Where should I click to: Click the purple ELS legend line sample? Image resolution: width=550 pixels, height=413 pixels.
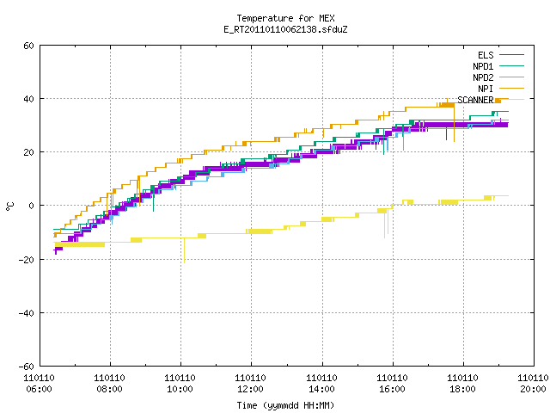[511, 55]
